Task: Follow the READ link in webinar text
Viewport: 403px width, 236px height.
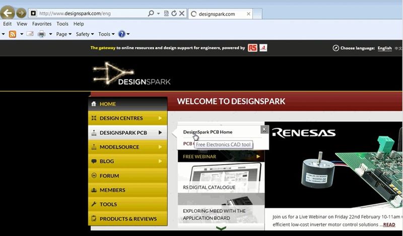Action: (x=389, y=224)
